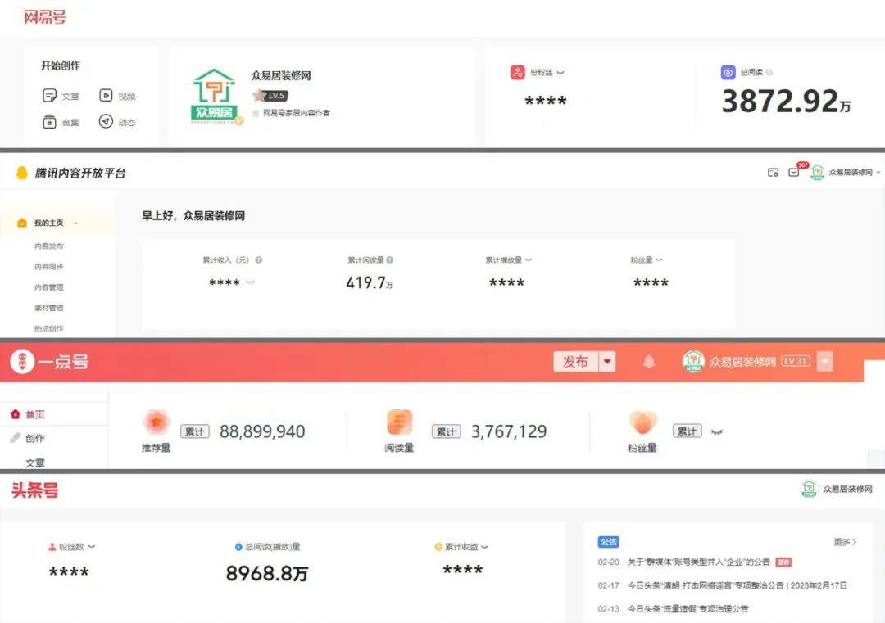The image size is (885, 623).
Task: Click the 累计 tag beside 88,899,940
Action: coord(195,431)
